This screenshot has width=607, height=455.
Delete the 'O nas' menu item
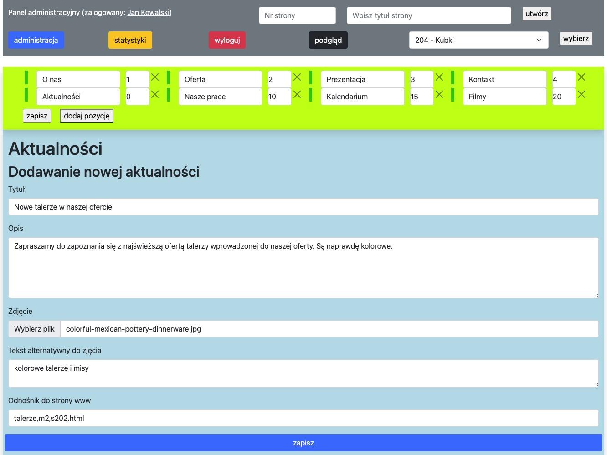(x=155, y=77)
